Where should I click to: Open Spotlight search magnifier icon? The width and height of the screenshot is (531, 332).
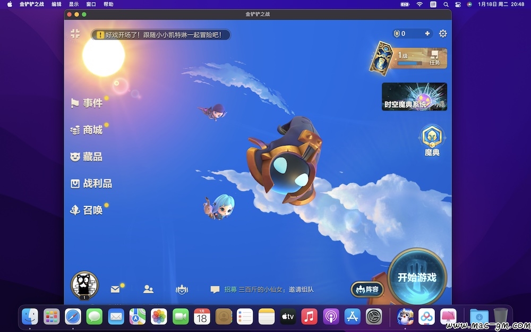tap(446, 4)
